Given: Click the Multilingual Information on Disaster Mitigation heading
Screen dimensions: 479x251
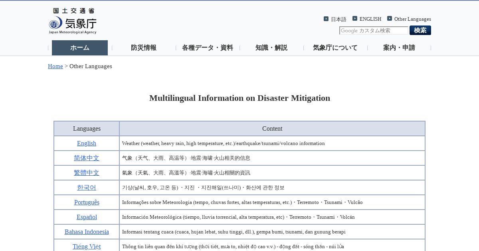Looking at the screenshot, I should click(239, 98).
